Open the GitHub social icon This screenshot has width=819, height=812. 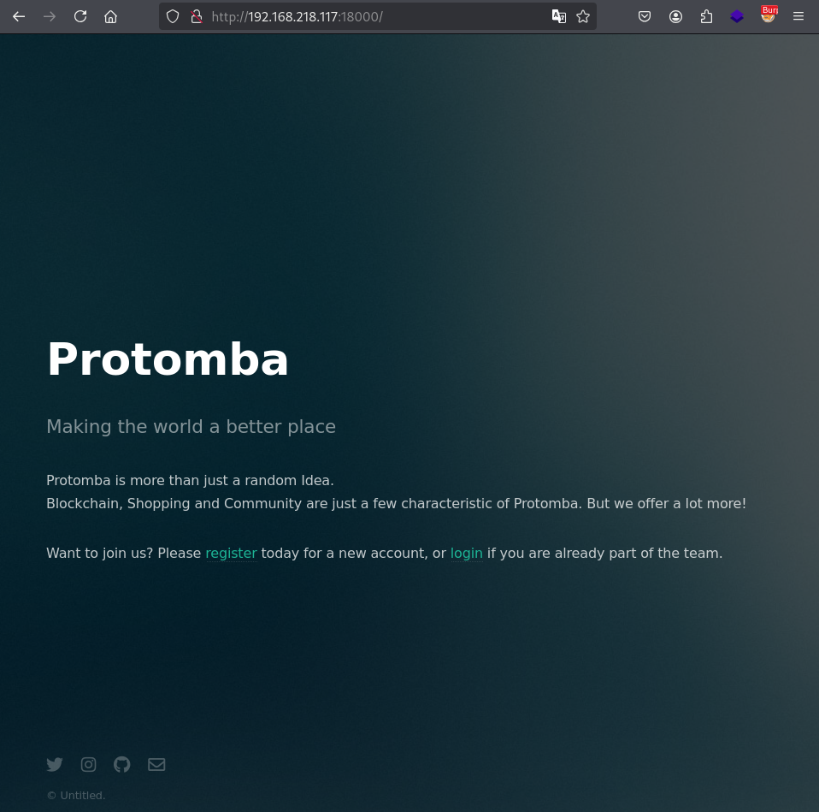coord(121,764)
